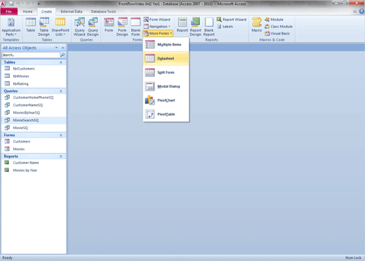The height and width of the screenshot is (261, 365).
Task: Click the Undo icon in Quick Access
Action: pyautogui.click(x=18, y=4)
